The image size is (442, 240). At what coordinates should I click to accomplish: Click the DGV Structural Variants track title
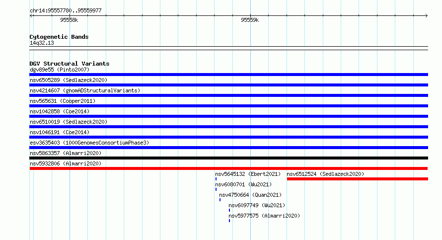(x=70, y=64)
